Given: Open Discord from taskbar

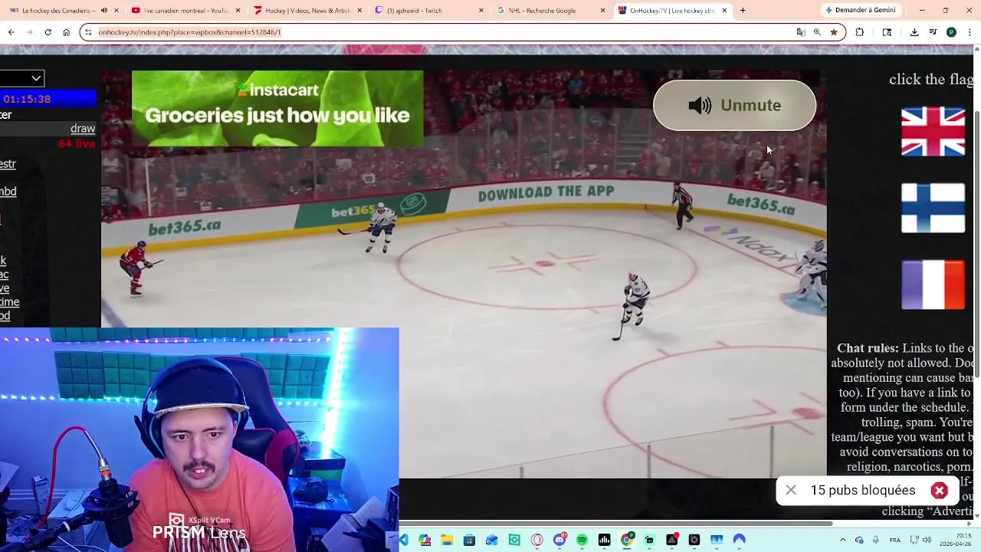Looking at the screenshot, I should pos(559,540).
